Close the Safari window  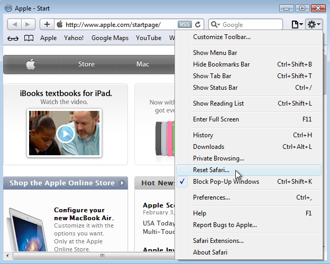(x=318, y=8)
